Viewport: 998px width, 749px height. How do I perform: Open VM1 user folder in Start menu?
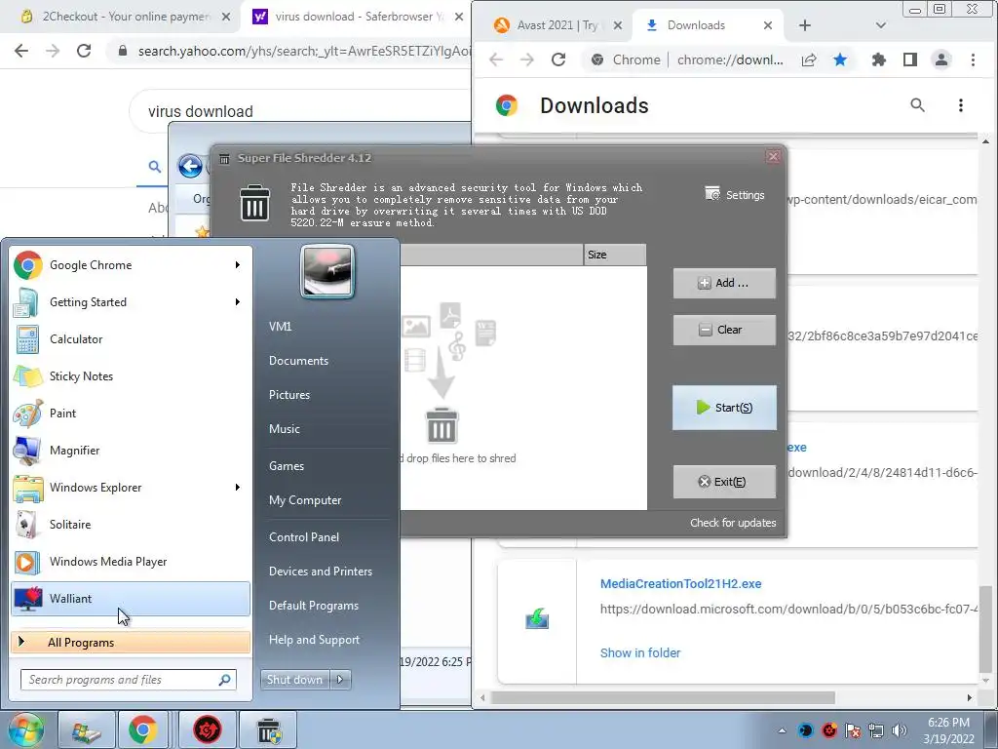tap(280, 326)
